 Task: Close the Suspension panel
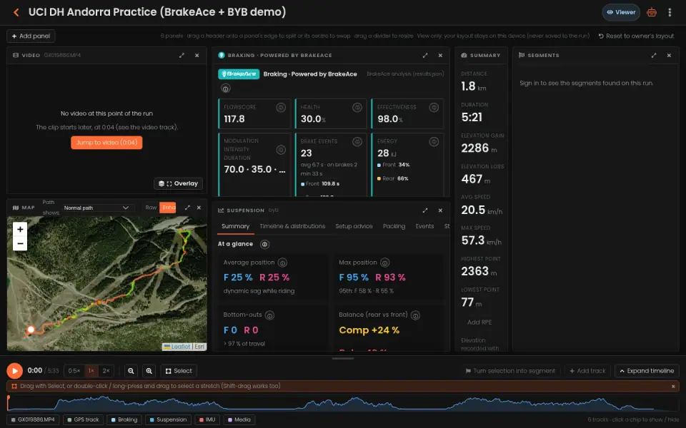(x=440, y=210)
